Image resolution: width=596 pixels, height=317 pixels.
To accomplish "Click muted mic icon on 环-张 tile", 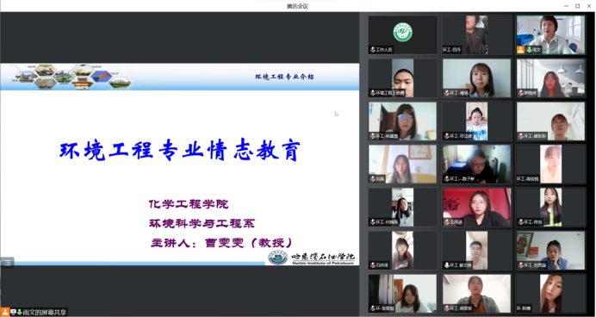I will (373, 308).
